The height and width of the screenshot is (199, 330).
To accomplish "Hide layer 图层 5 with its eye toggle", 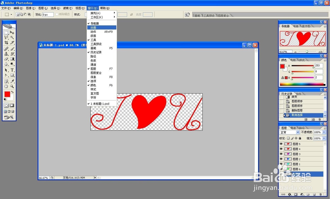I will 281,144.
